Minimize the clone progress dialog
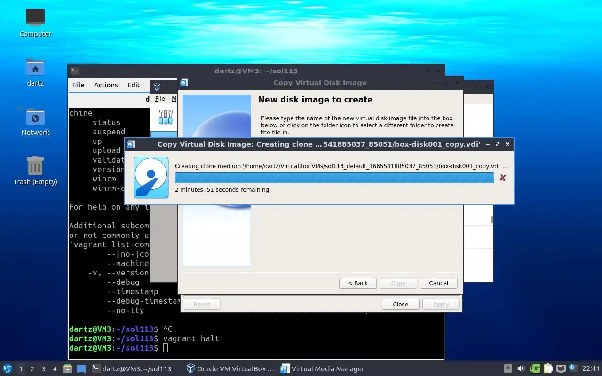The height and width of the screenshot is (376, 602). click(x=488, y=144)
